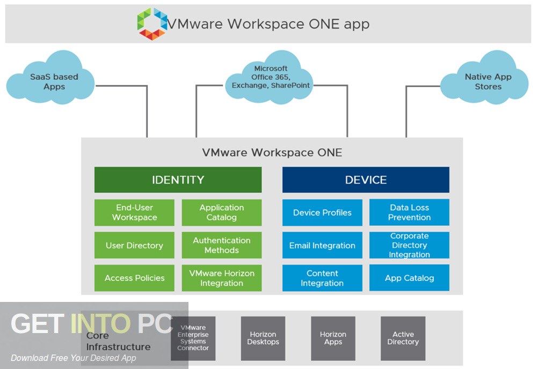Click the 'VMware Workspace ONE app' title text
Screen dimensions: 537x369
tap(268, 24)
